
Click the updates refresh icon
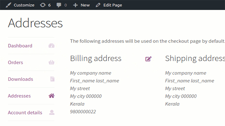click(43, 5)
